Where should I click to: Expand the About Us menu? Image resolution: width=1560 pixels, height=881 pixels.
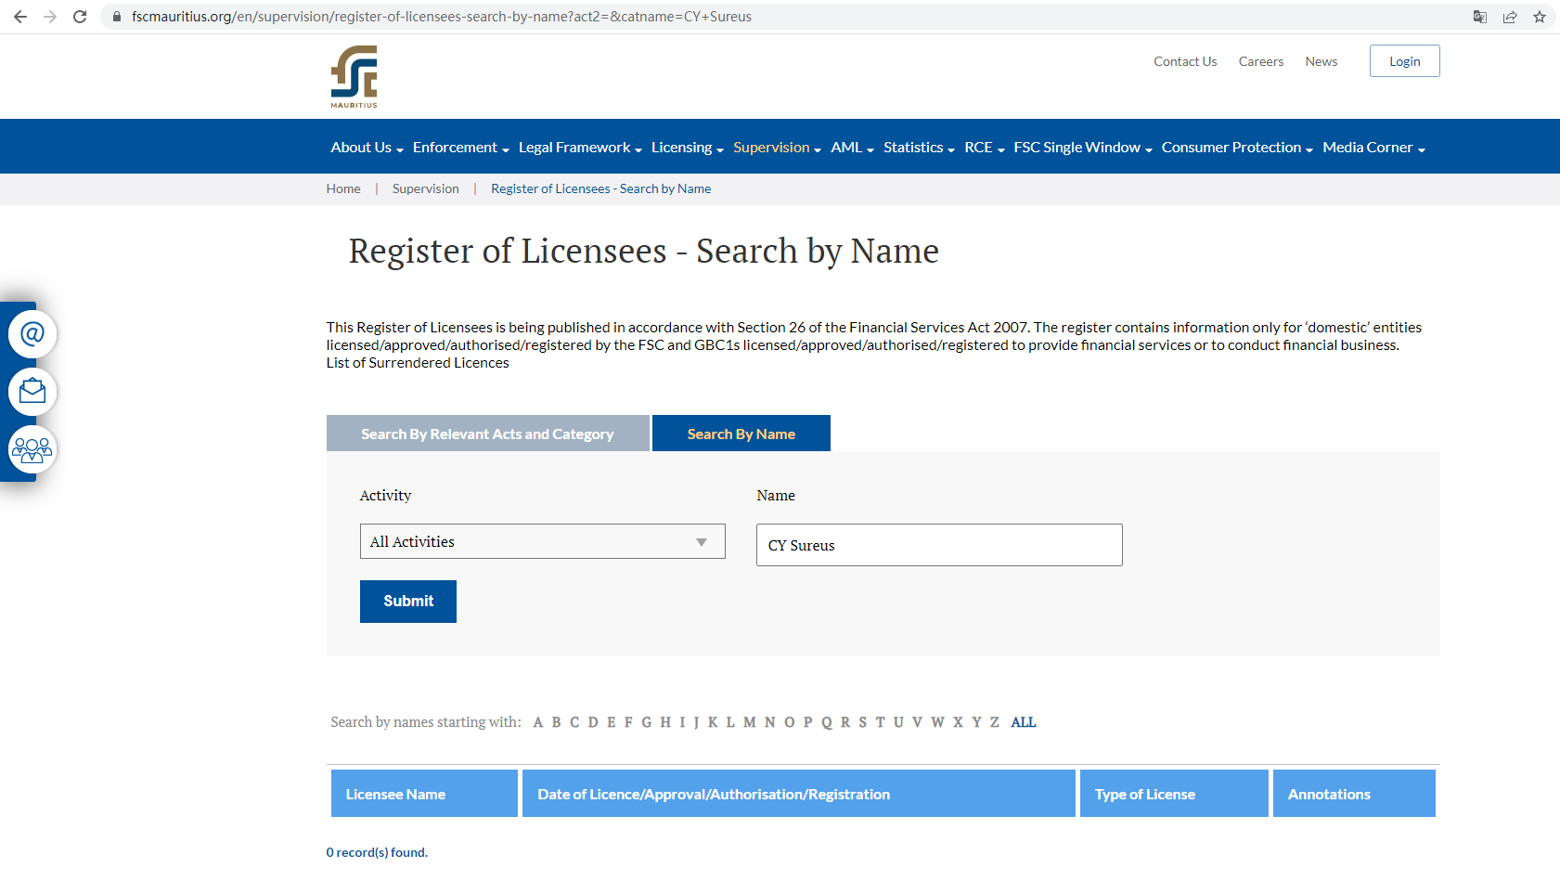[x=367, y=148]
